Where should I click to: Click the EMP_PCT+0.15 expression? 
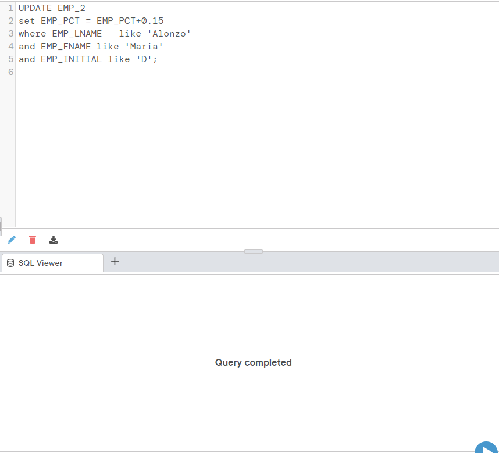pos(131,20)
